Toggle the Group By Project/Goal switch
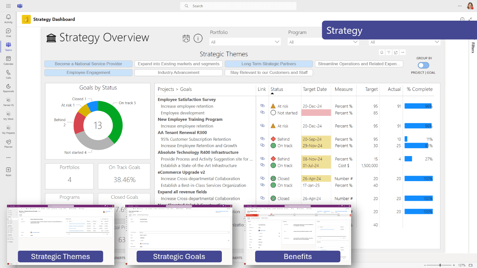Screen dimensions: 477x268 423,65
